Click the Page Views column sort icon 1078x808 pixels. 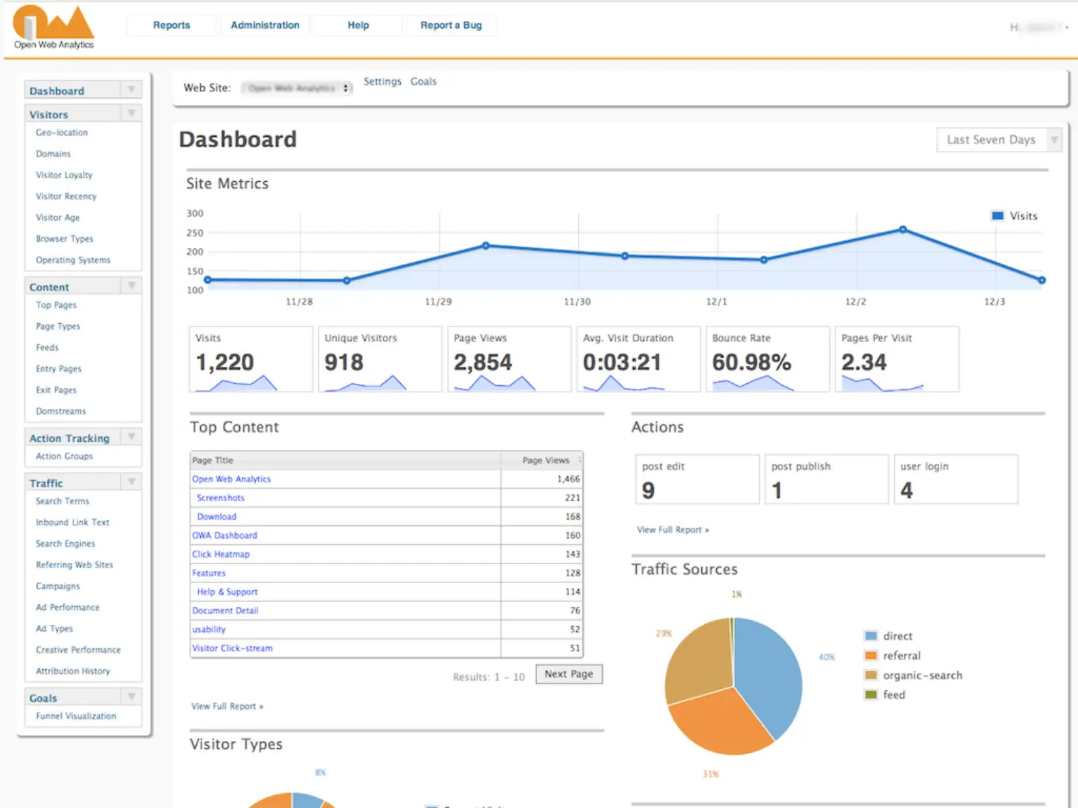click(x=579, y=460)
